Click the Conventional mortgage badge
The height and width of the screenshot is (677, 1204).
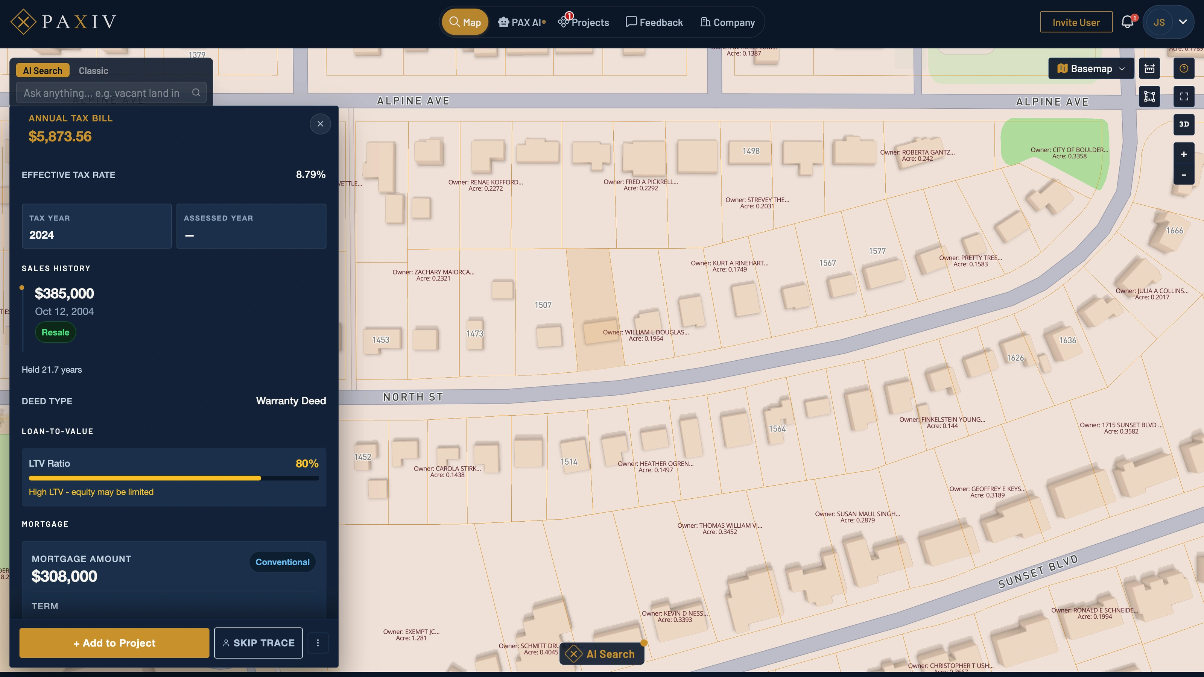pos(282,562)
